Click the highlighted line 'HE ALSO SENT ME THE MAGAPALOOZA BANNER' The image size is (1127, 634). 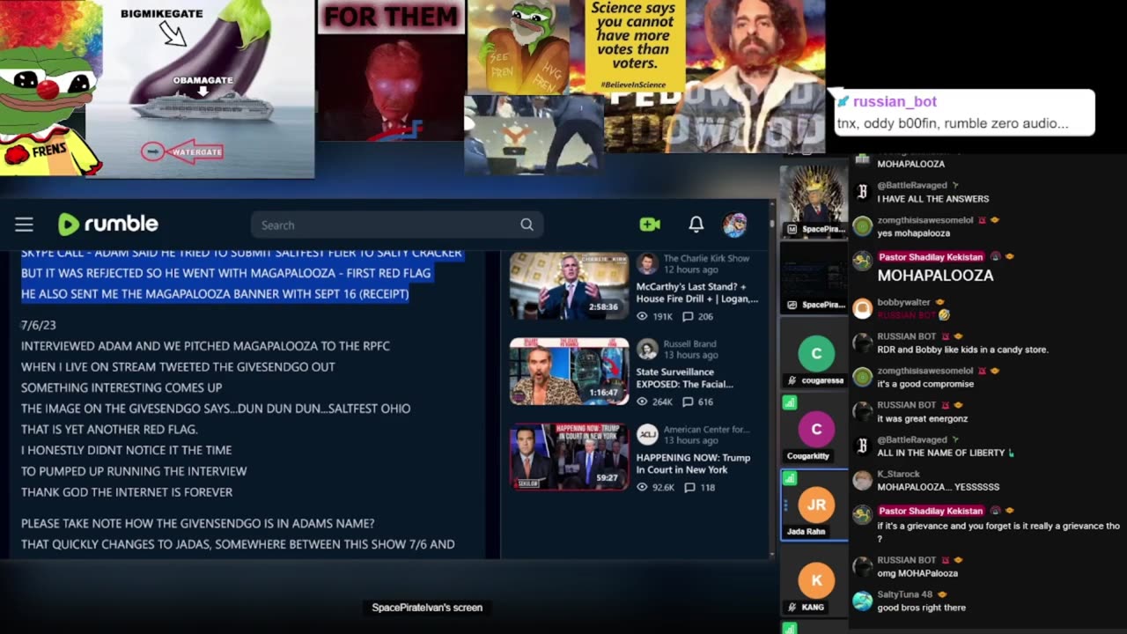[215, 294]
